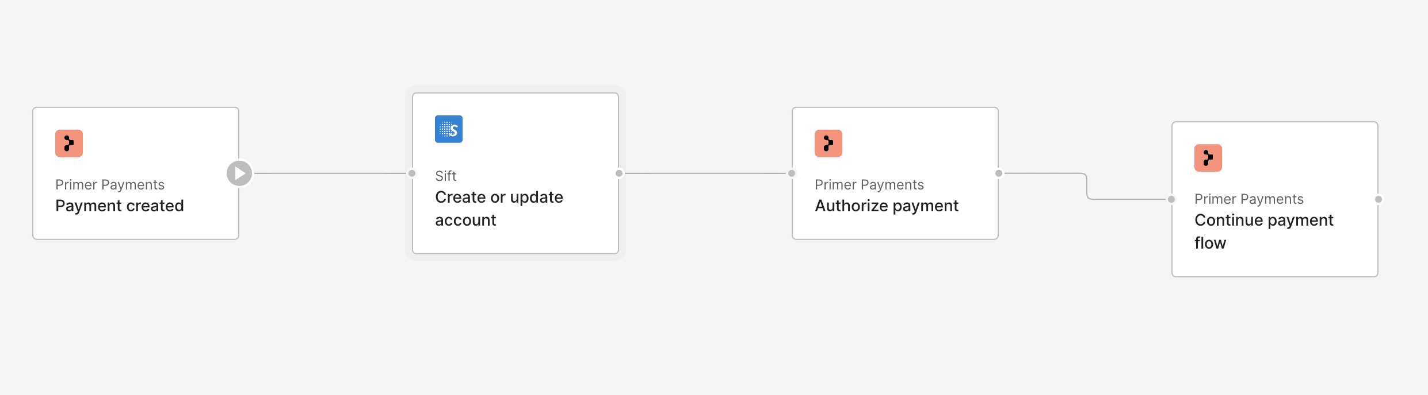
Task: Click the connector line from Payment created to Sift
Action: 330,173
